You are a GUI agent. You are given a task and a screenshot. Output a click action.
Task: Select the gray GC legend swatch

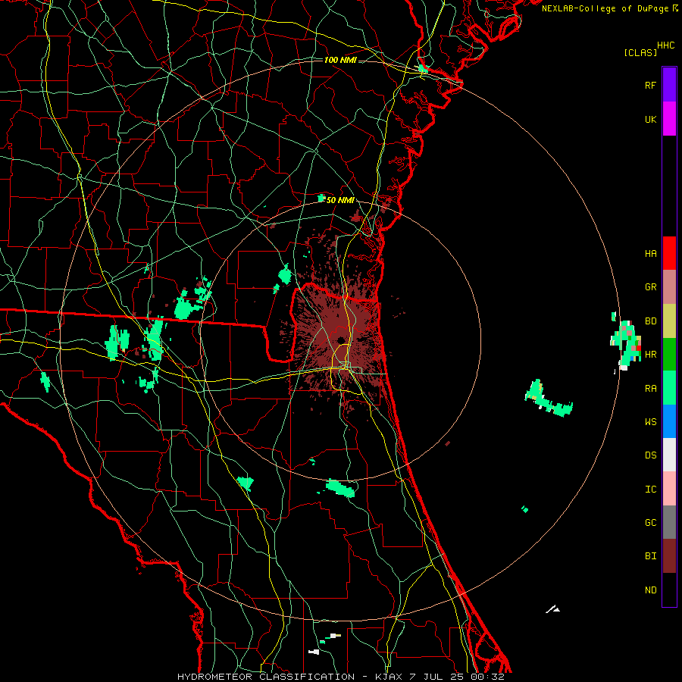(x=669, y=522)
